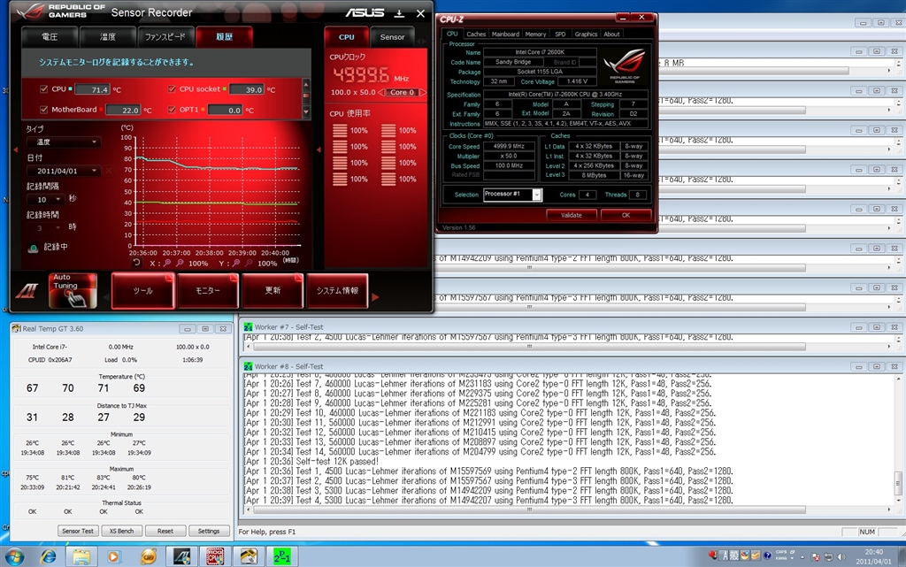The height and width of the screenshot is (567, 906).
Task: Switch to ファンスピード tab
Action: pyautogui.click(x=165, y=36)
